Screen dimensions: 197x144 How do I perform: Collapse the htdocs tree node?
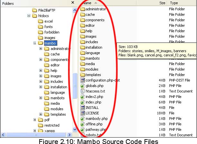(29, 16)
